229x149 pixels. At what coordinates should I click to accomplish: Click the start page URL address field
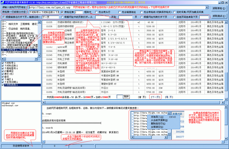(117, 7)
